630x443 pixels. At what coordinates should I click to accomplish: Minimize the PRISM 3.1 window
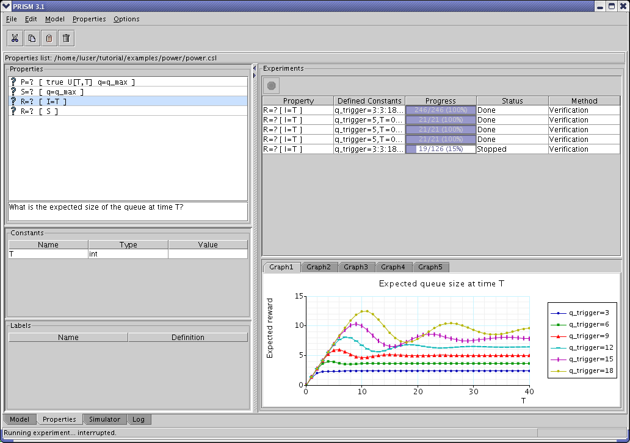pyautogui.click(x=600, y=7)
